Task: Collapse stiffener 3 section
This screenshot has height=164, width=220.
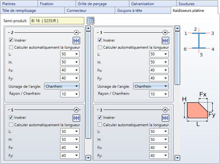Action: point(165,110)
